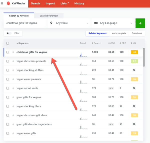Image resolution: width=150 pixels, height=143 pixels.
Task: Click the CPC value $1.70
Action: click(111, 97)
